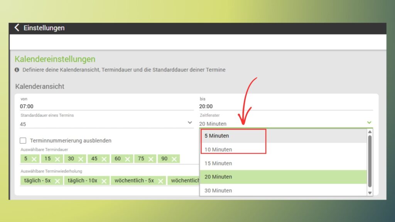This screenshot has height=222, width=395.
Task: Remove the 45 minute duration tag
Action: coord(104,159)
